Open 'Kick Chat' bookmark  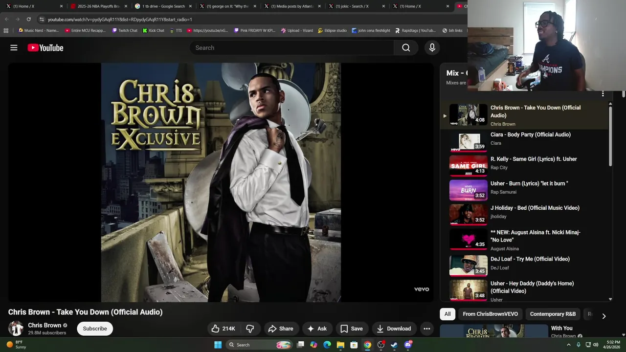(154, 30)
